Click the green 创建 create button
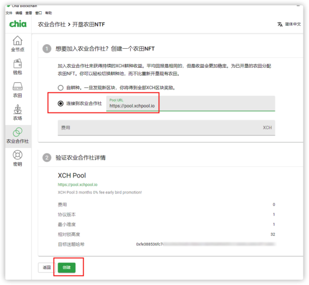The height and width of the screenshot is (285, 309). (x=66, y=268)
